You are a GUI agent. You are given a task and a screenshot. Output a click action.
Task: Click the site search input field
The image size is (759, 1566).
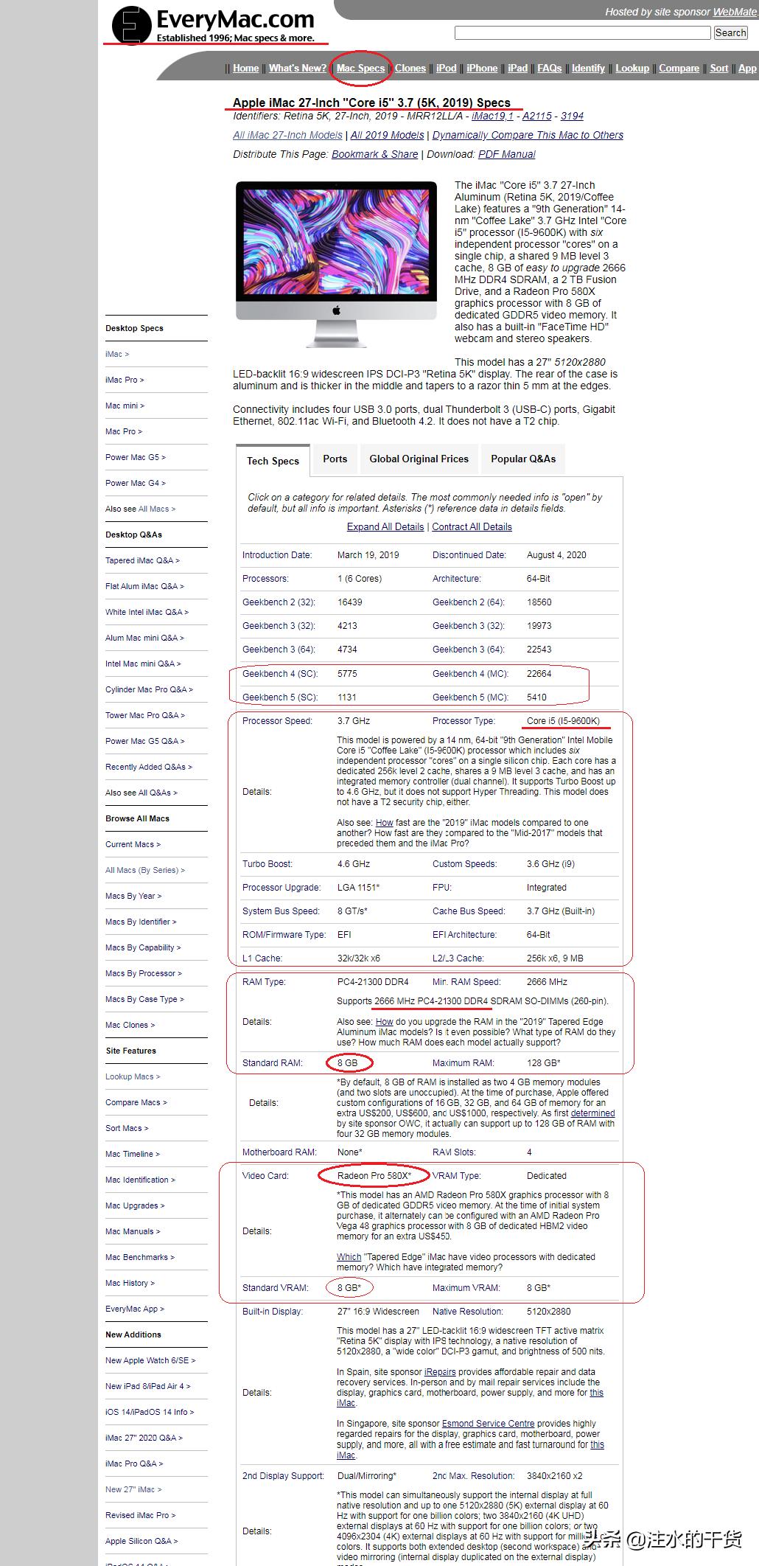point(582,32)
